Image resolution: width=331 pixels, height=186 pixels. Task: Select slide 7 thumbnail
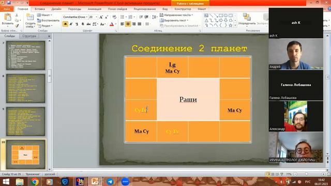(x=25, y=55)
